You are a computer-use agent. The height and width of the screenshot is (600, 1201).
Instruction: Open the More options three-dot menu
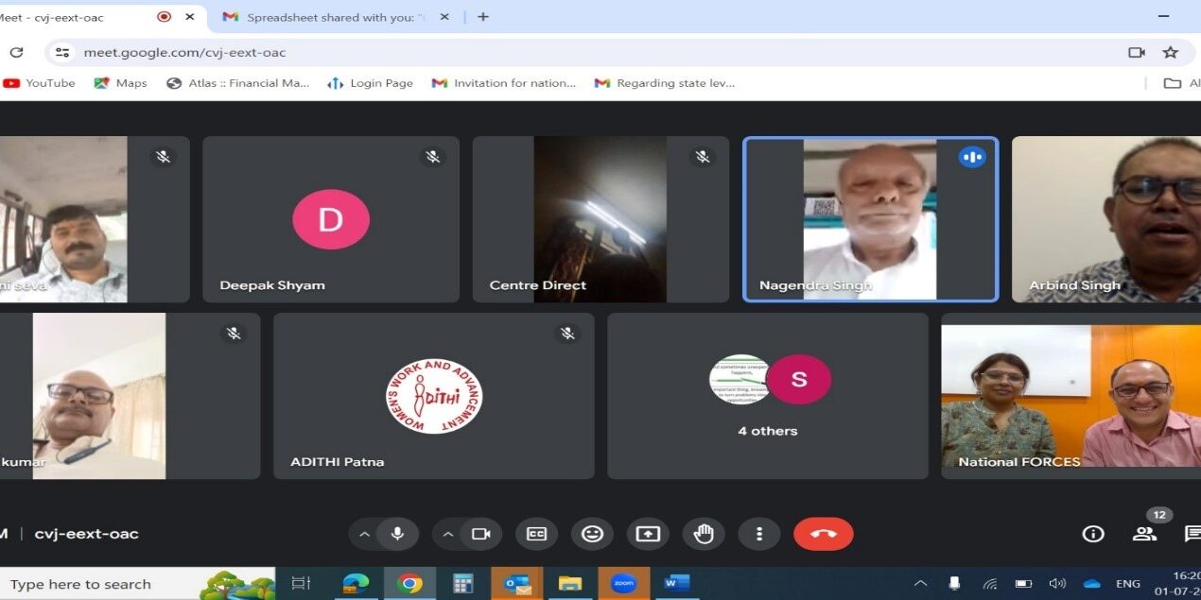click(x=758, y=534)
